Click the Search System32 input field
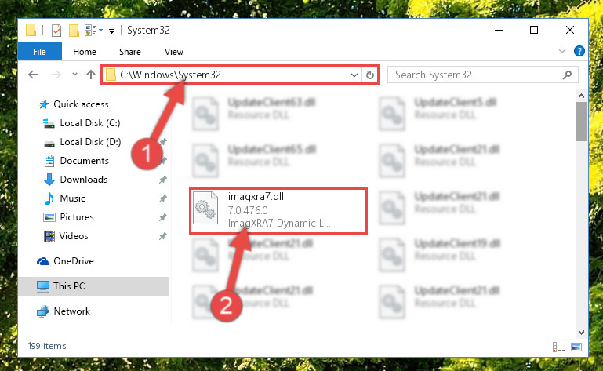 coord(476,75)
